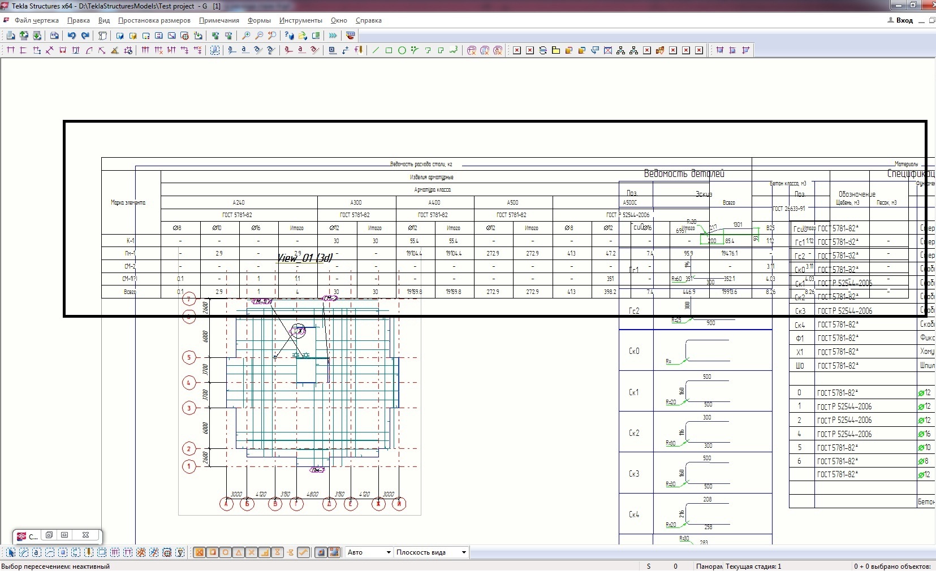Open the Файл чертежа menu
The width and height of the screenshot is (936, 571).
click(x=36, y=20)
